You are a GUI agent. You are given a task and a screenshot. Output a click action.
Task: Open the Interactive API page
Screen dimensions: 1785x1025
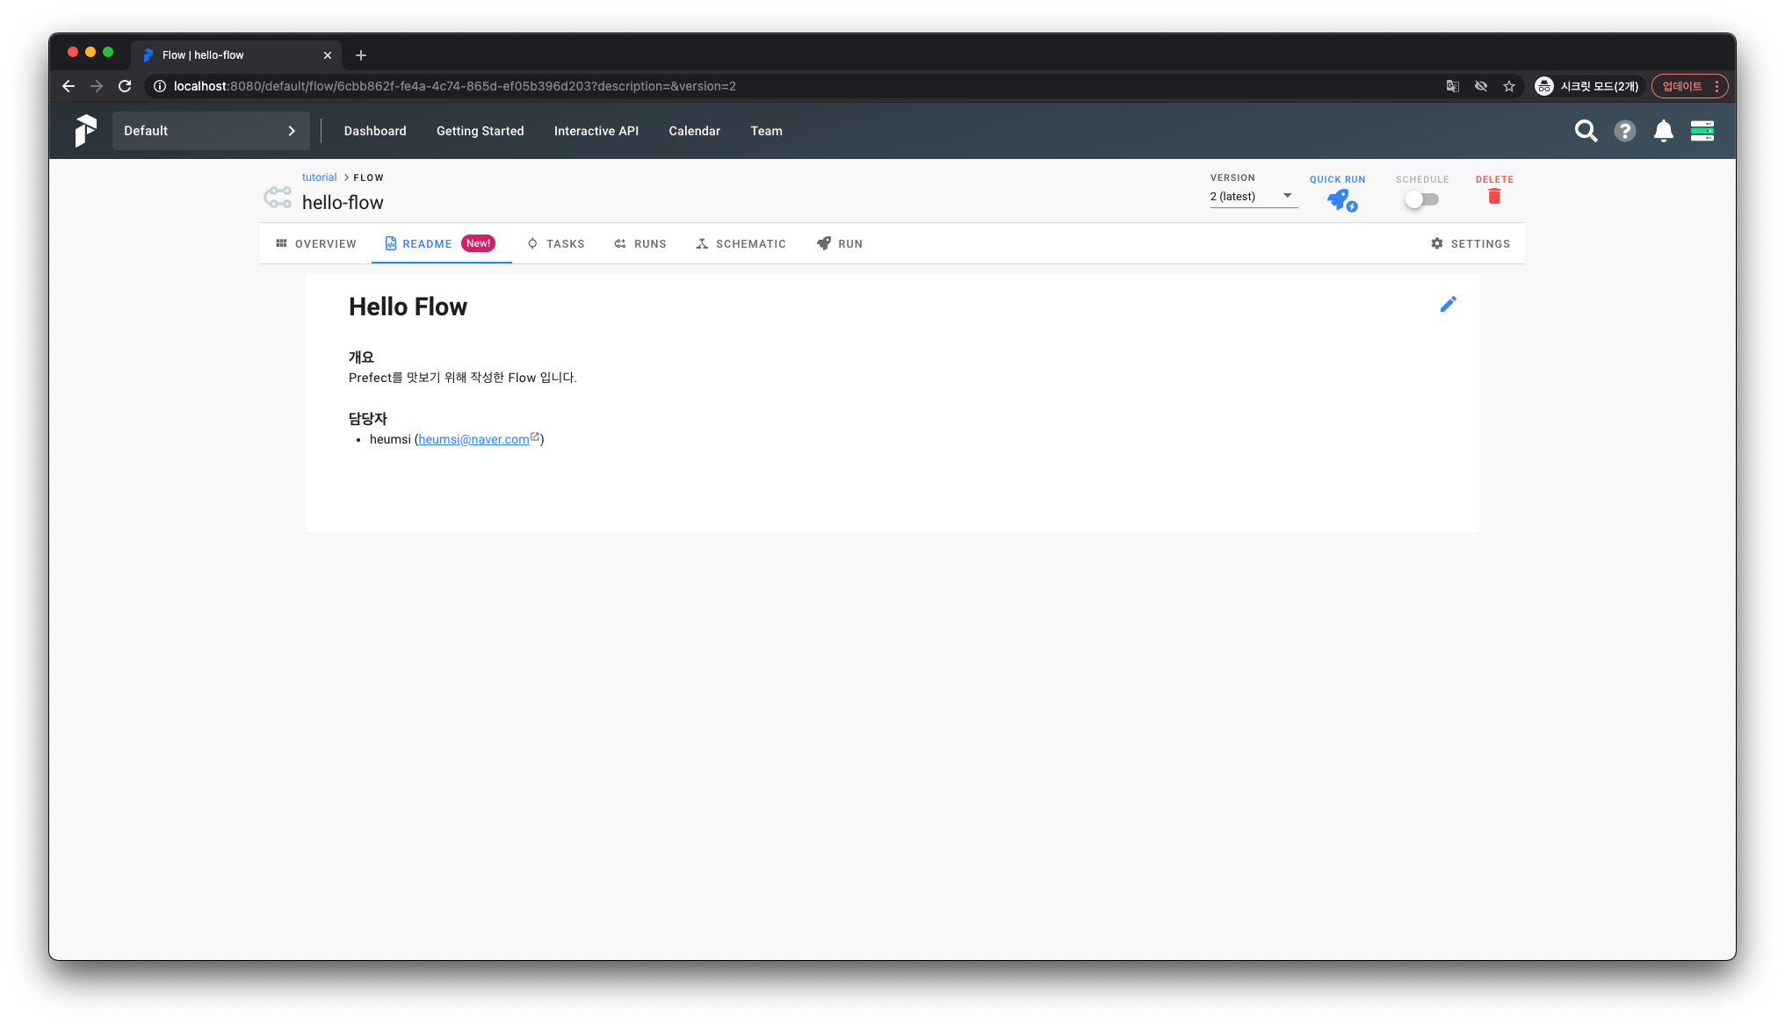pyautogui.click(x=596, y=131)
